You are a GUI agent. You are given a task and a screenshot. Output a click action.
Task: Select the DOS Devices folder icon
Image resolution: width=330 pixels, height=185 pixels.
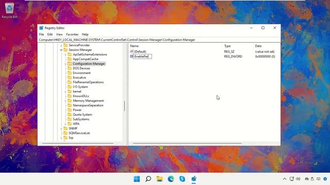[70, 68]
